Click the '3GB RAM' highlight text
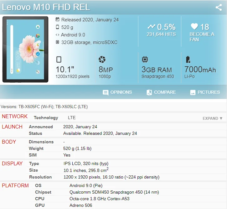Image resolution: width=227 pixels, height=209 pixels. [157, 69]
